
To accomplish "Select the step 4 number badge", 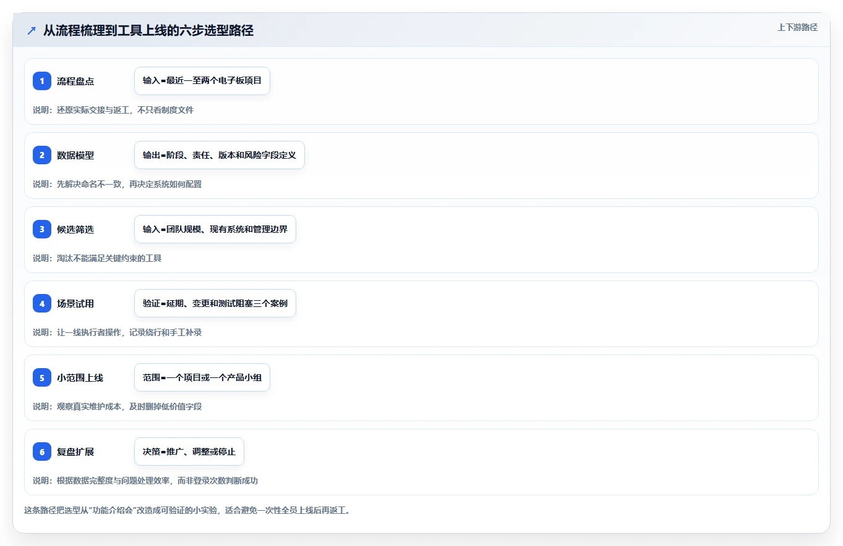I will point(42,303).
